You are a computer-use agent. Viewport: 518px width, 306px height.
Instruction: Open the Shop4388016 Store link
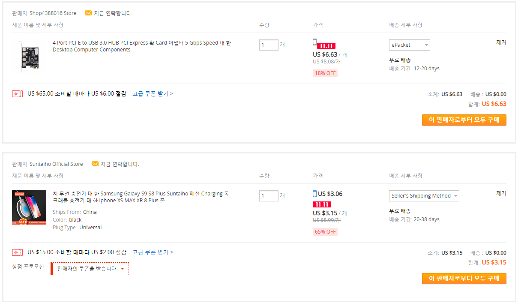(x=53, y=13)
